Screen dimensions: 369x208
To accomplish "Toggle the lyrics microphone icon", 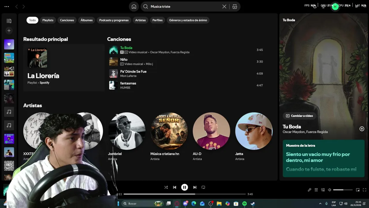I will click(x=309, y=190).
